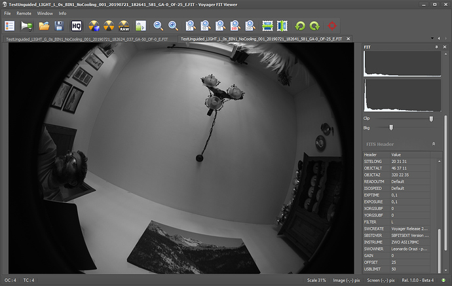Click the green histogram page icon

pyautogui.click(x=141, y=26)
